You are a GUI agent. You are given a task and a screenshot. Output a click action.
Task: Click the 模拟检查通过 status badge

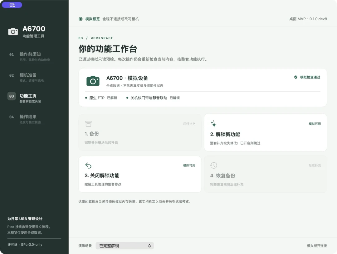coord(307,77)
